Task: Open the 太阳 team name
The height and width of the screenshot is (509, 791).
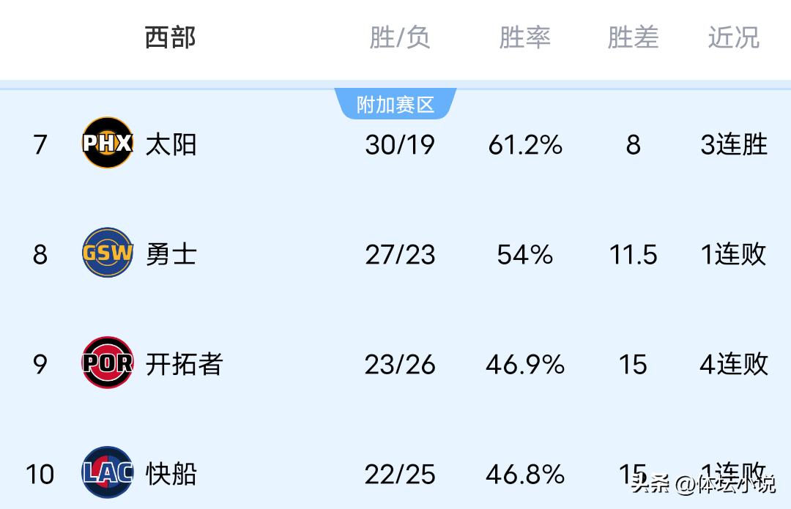Action: point(171,144)
